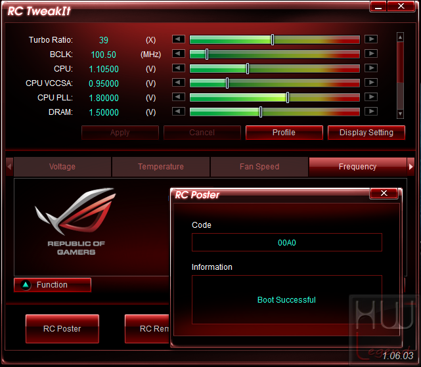Image resolution: width=421 pixels, height=367 pixels.
Task: Click the Cancel button
Action: tap(202, 133)
